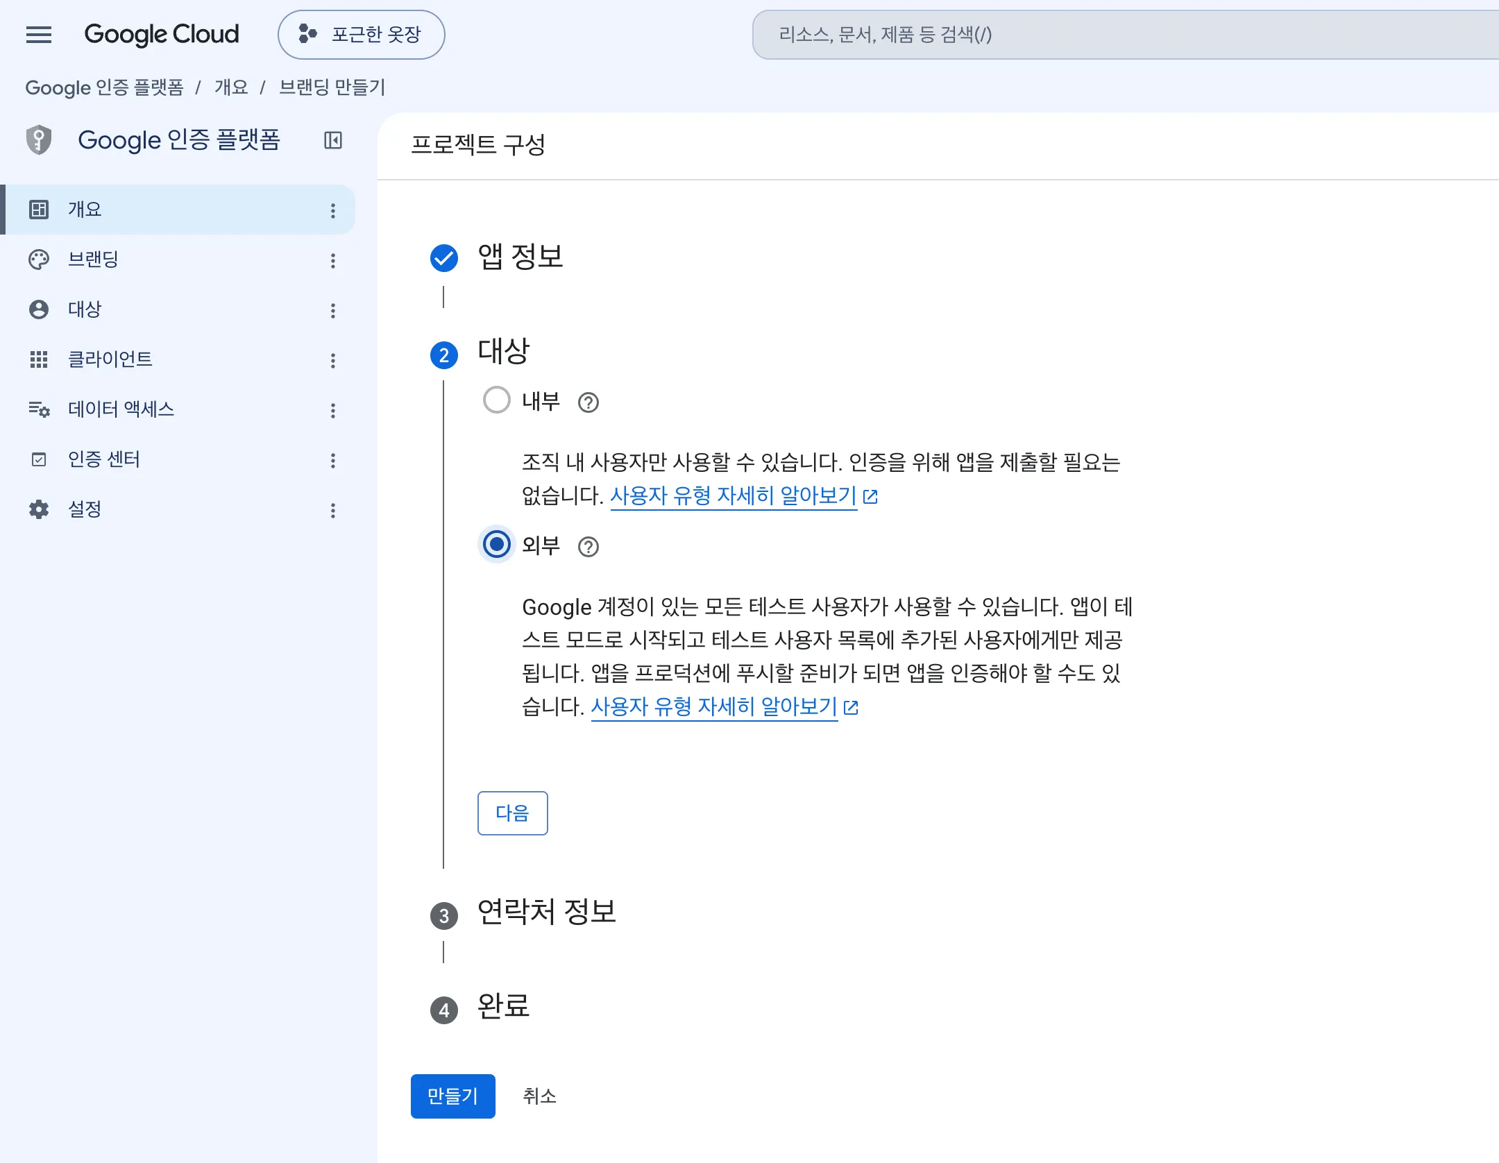Select 설정 in the sidebar
The height and width of the screenshot is (1163, 1499).
point(179,509)
